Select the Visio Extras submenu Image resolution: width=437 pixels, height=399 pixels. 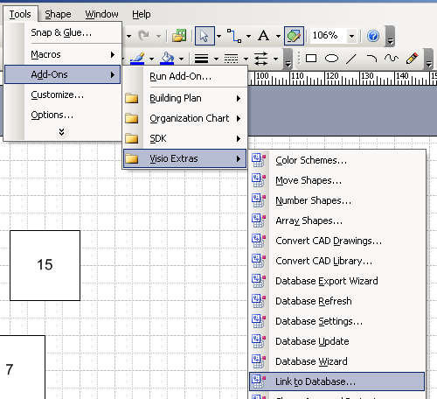(185, 158)
